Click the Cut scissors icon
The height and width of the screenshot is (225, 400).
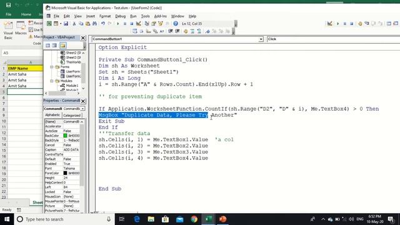[x=74, y=24]
